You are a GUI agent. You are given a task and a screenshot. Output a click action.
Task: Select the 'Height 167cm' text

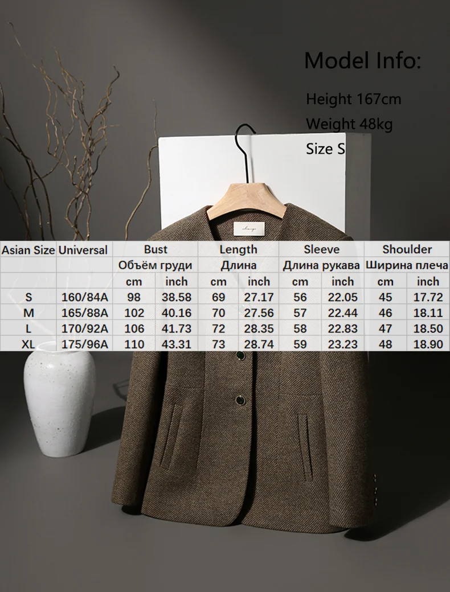tap(353, 99)
